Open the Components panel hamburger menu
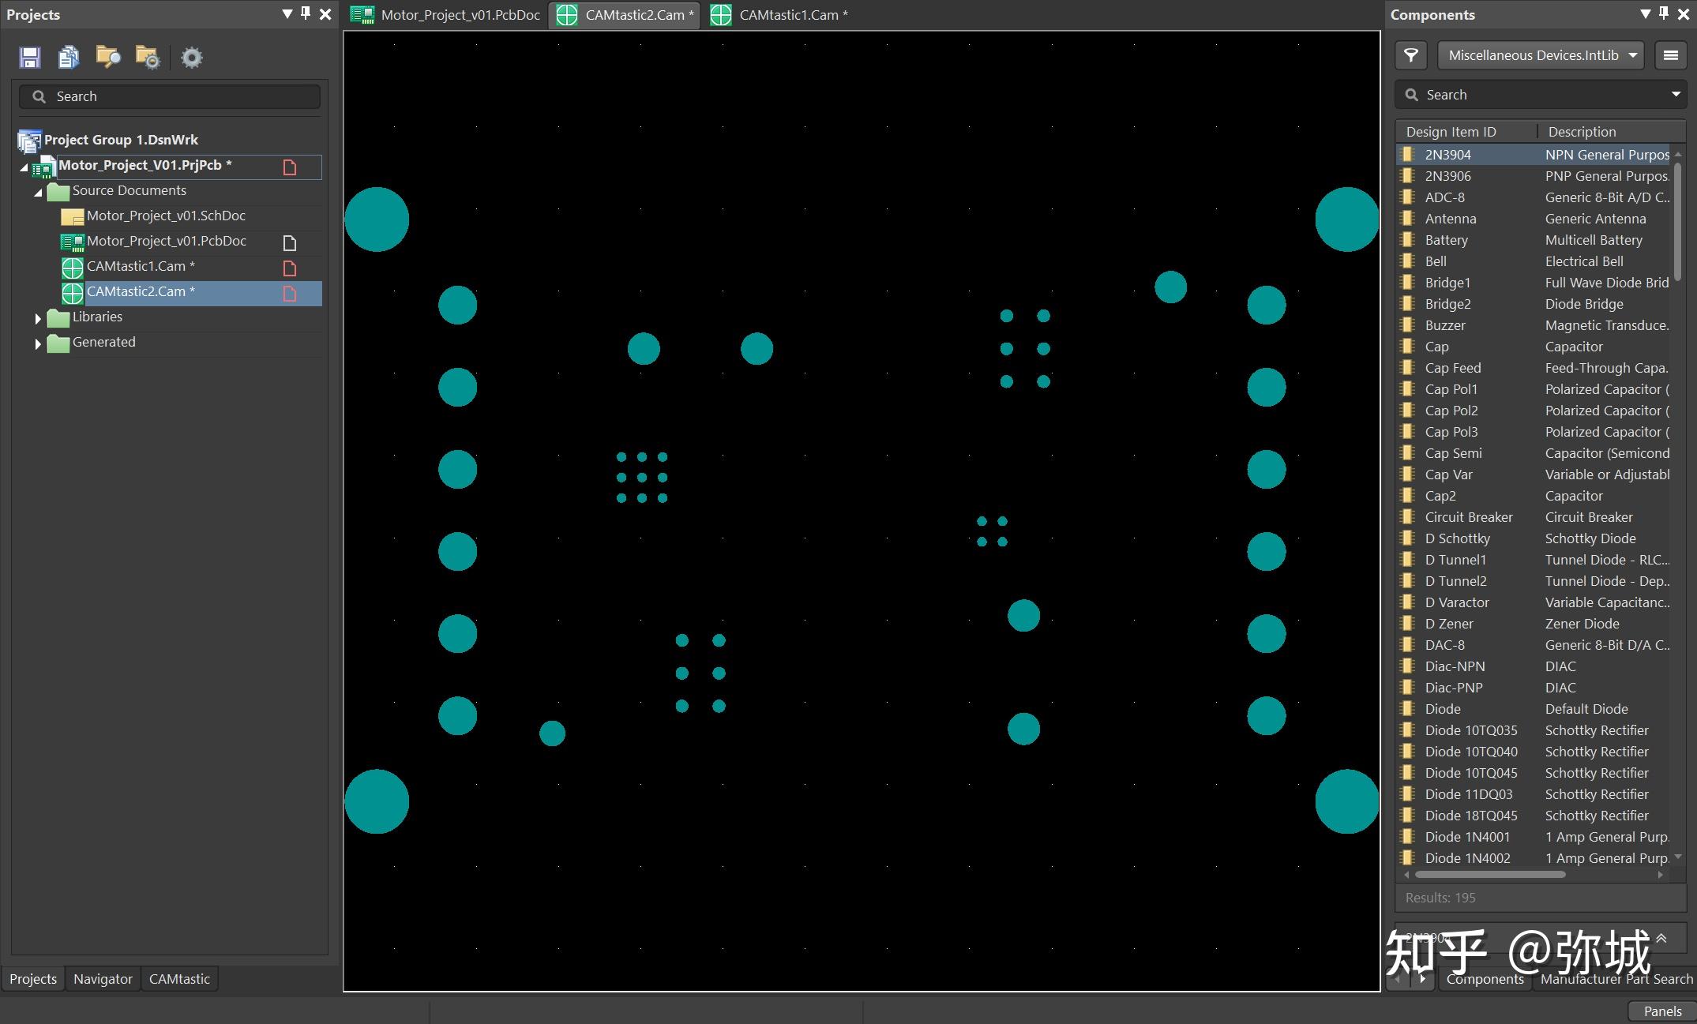This screenshot has height=1024, width=1697. click(x=1670, y=55)
